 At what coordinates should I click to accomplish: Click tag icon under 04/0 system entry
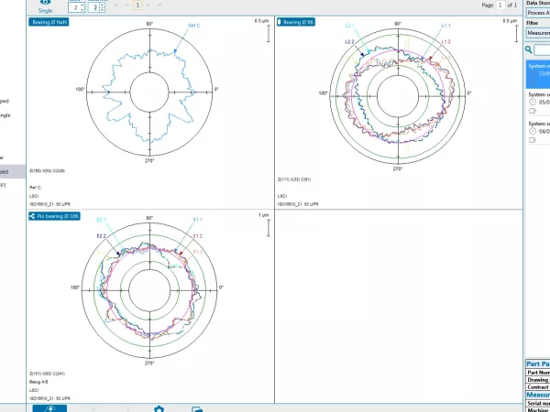click(533, 140)
